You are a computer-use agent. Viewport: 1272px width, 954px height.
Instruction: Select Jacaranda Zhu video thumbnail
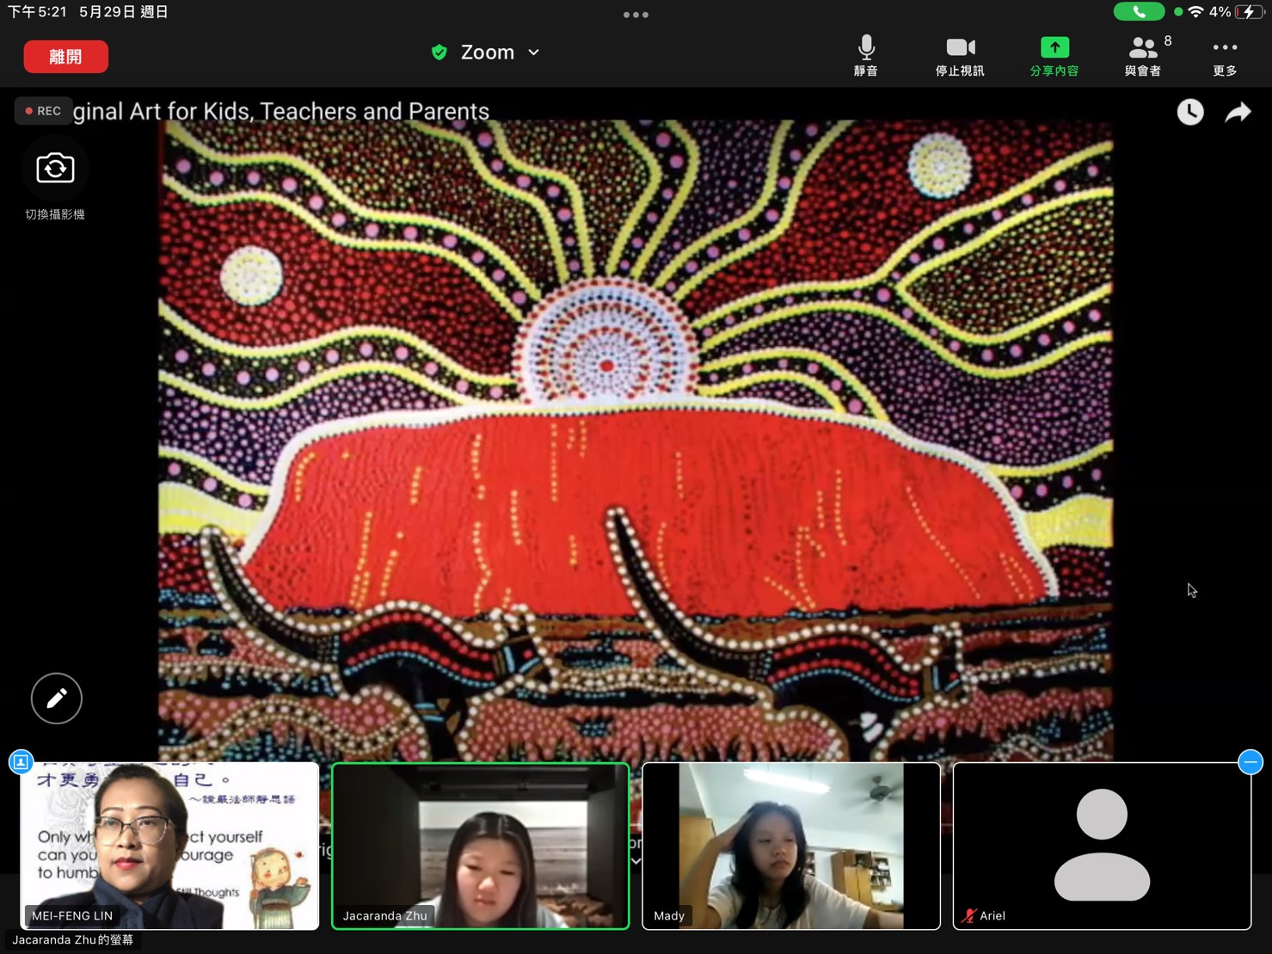tap(481, 846)
